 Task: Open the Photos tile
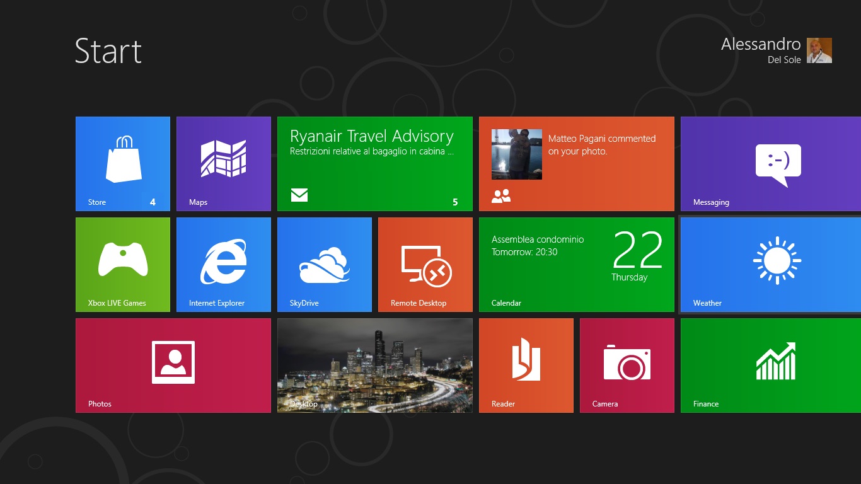pyautogui.click(x=173, y=366)
